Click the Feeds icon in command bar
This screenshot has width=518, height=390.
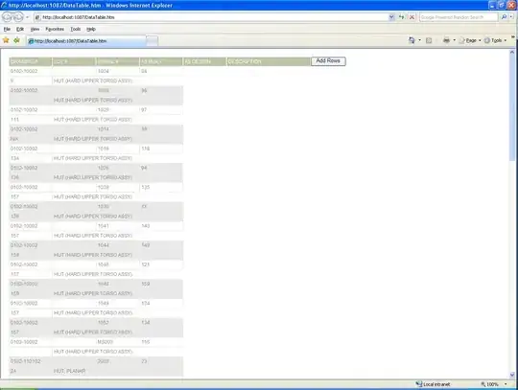click(429, 40)
